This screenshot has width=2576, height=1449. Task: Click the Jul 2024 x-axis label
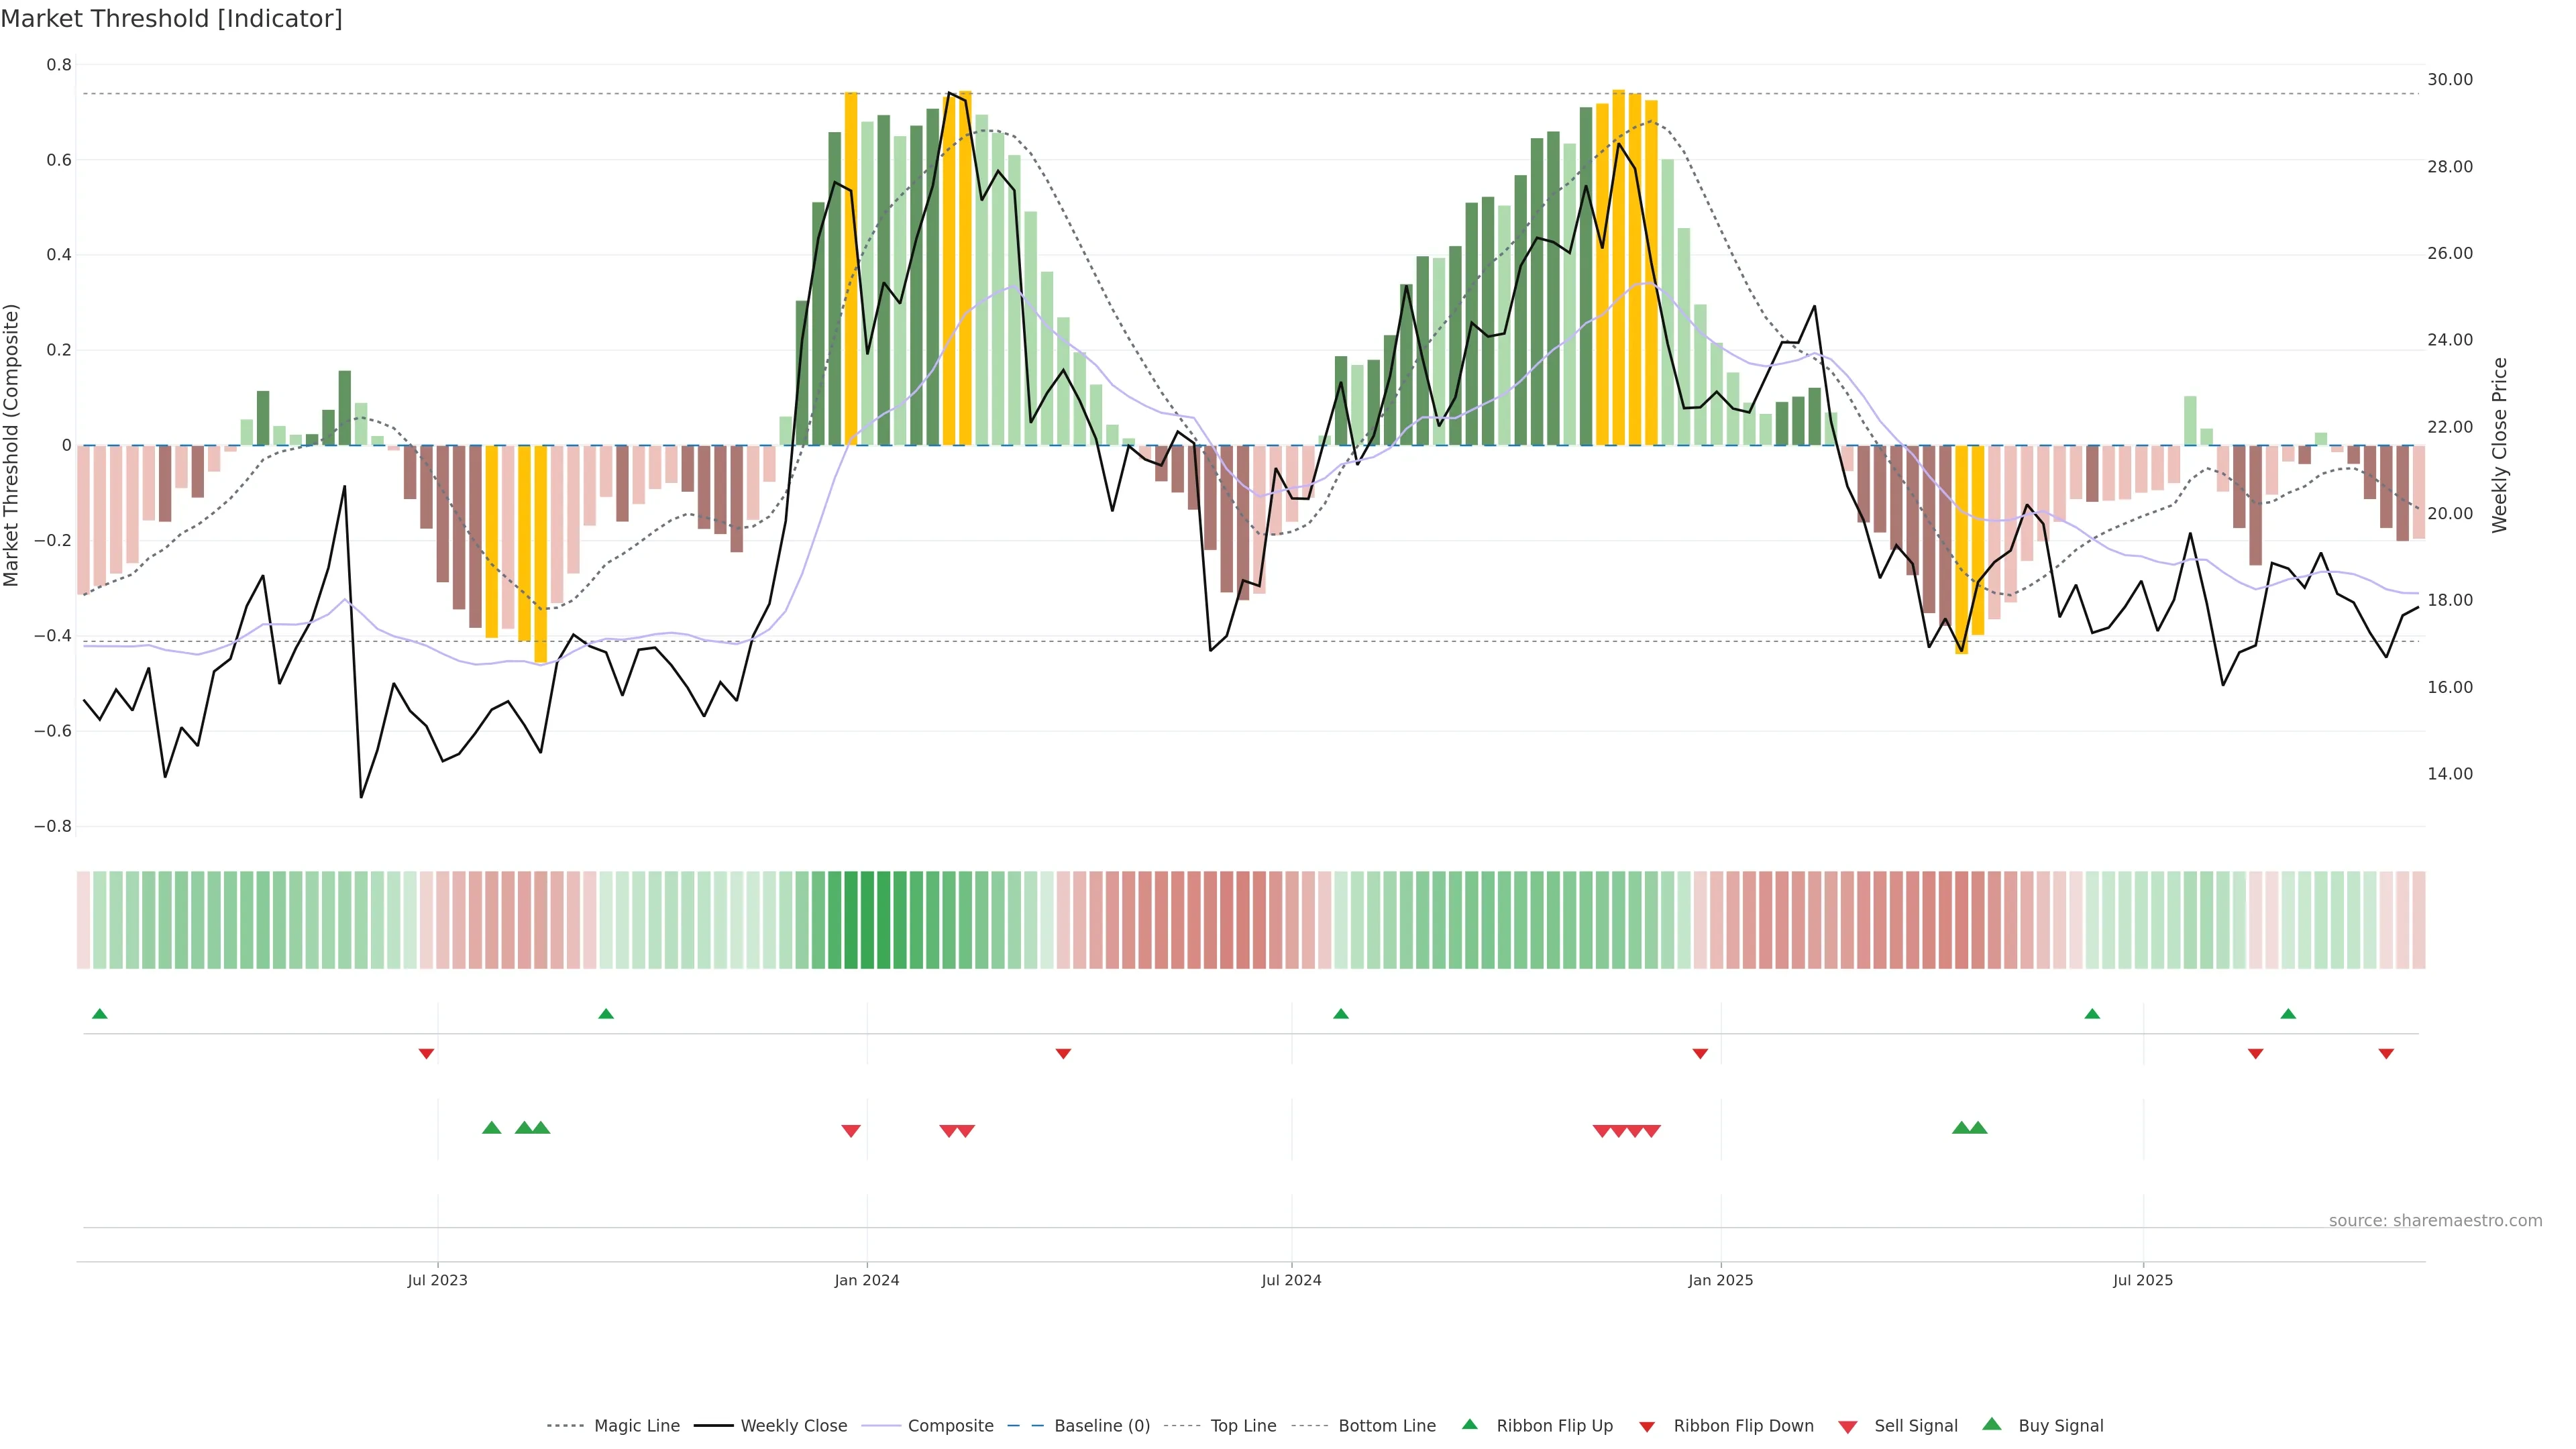tap(1291, 1280)
